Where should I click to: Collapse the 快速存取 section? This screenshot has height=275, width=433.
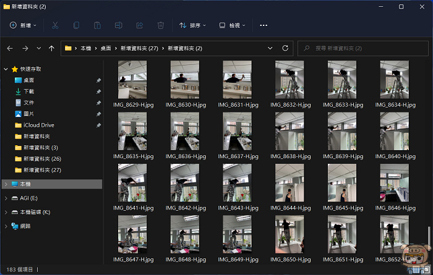pos(6,69)
